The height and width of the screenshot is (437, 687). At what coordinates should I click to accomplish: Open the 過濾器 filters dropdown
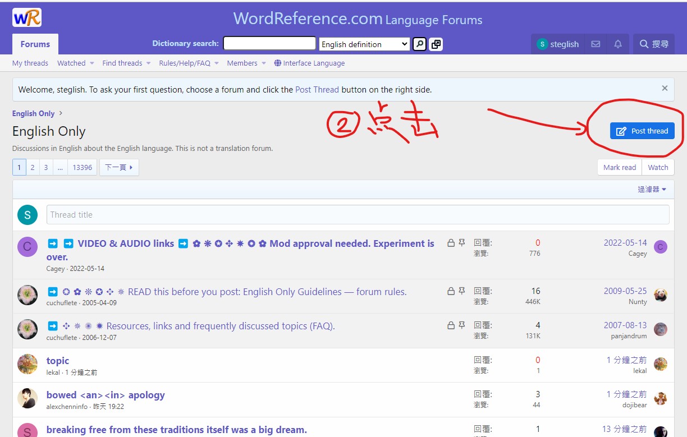click(652, 189)
